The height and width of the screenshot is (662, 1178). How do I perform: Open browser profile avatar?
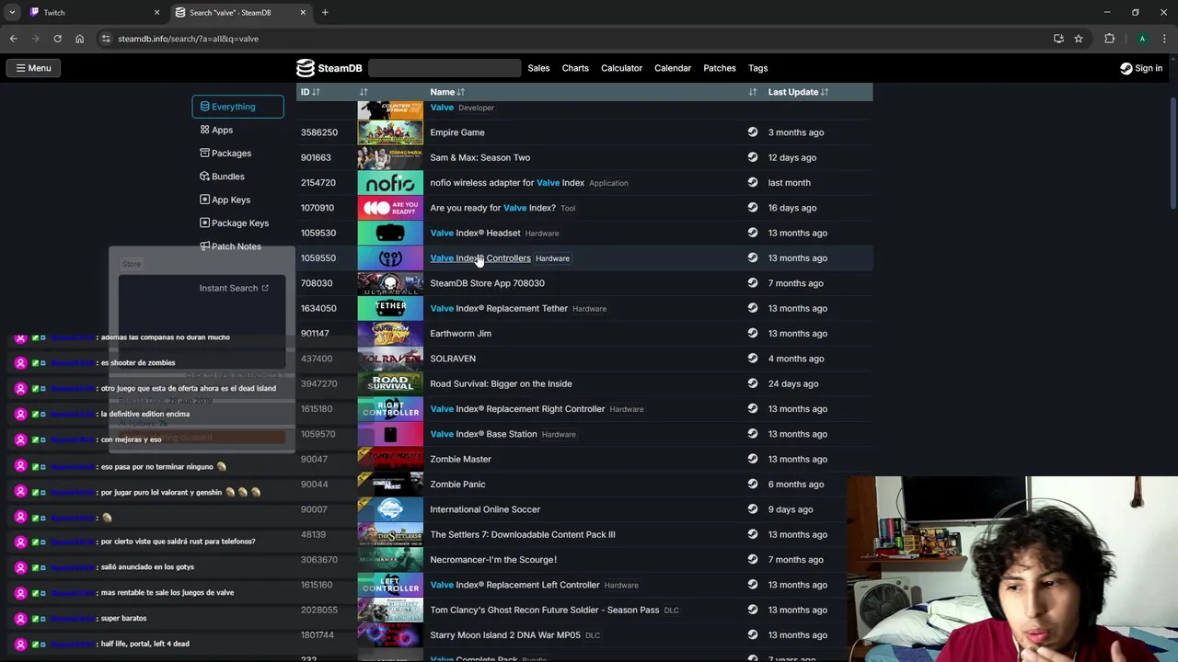(1142, 39)
